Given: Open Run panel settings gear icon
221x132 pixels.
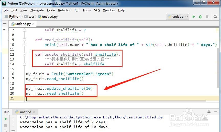Looking at the screenshot, I should pos(209,112).
